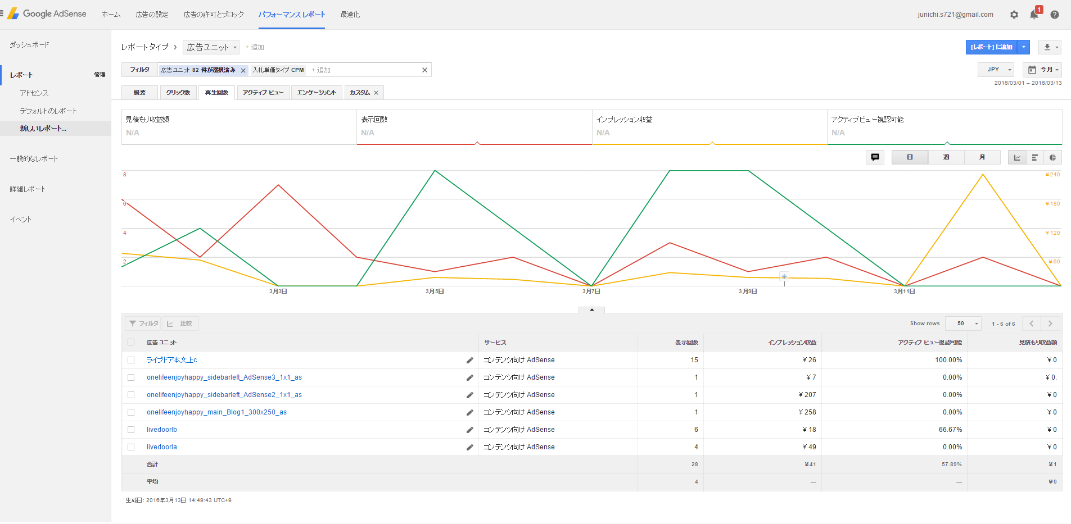
Task: Edit the AdSense2_1x1_as ad unit pencil
Action: click(470, 395)
